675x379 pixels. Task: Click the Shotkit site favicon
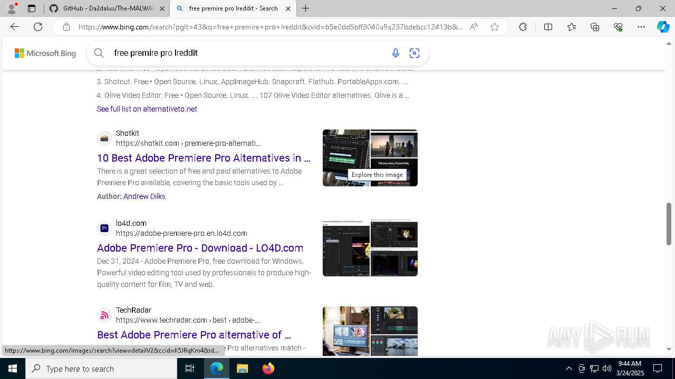click(x=104, y=138)
